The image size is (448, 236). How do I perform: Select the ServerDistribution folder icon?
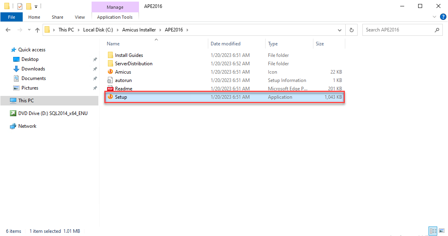(110, 63)
